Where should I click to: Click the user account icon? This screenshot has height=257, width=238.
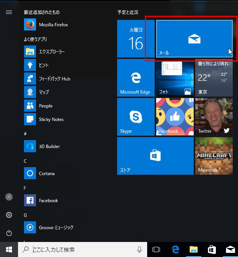(9, 197)
